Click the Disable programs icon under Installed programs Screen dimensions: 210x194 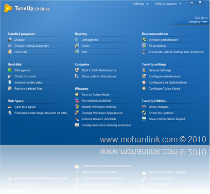[10, 40]
